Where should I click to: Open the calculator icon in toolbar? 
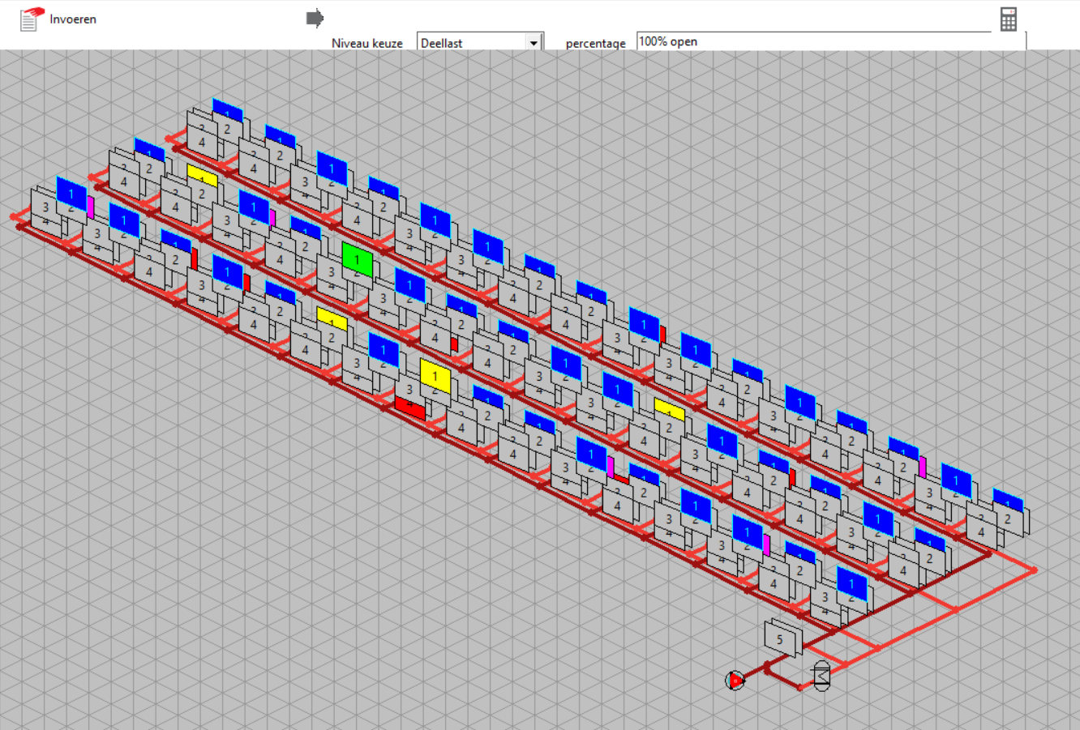pyautogui.click(x=1008, y=19)
